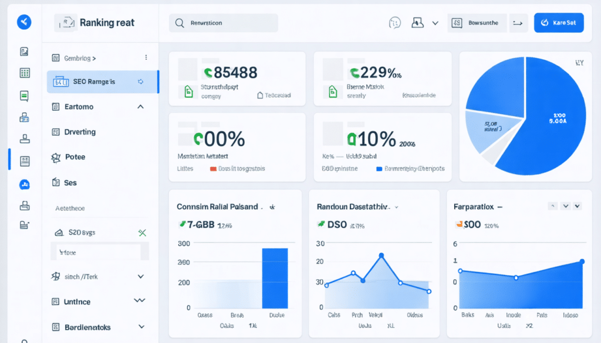Click the peak point on Randoun line chart
Viewport: 601px width, 343px height.
381,255
